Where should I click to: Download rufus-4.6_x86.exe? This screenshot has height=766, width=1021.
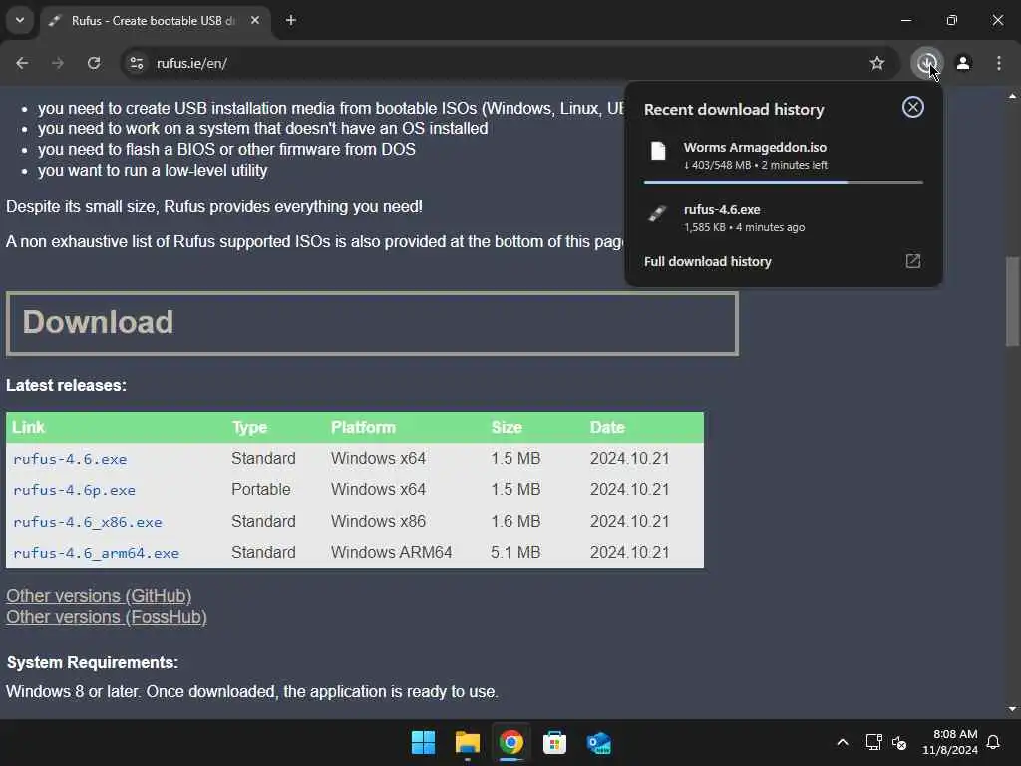point(88,522)
